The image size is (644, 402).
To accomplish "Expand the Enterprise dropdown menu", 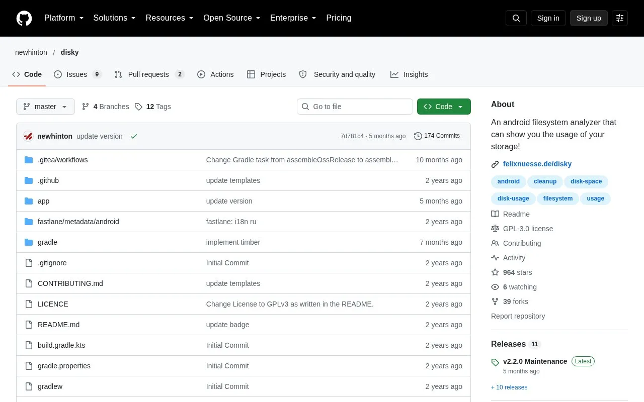I will click(293, 18).
